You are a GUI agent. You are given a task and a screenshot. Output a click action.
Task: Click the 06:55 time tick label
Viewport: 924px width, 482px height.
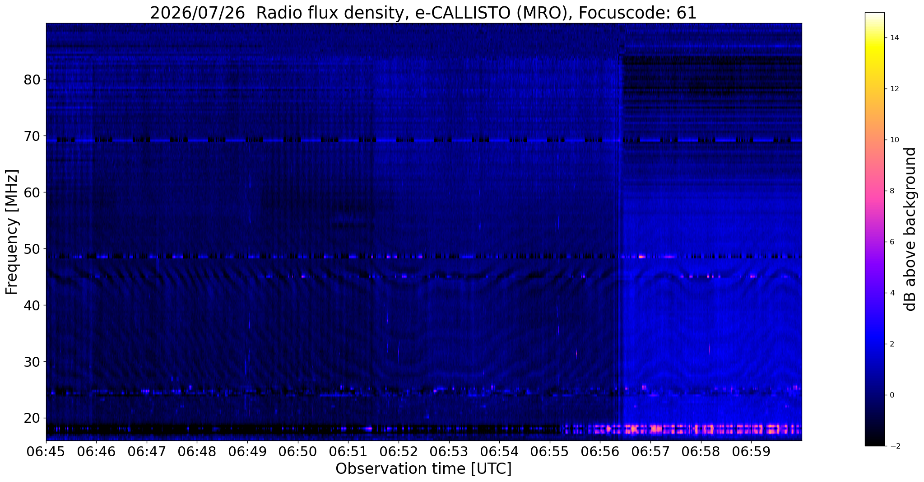(x=550, y=451)
